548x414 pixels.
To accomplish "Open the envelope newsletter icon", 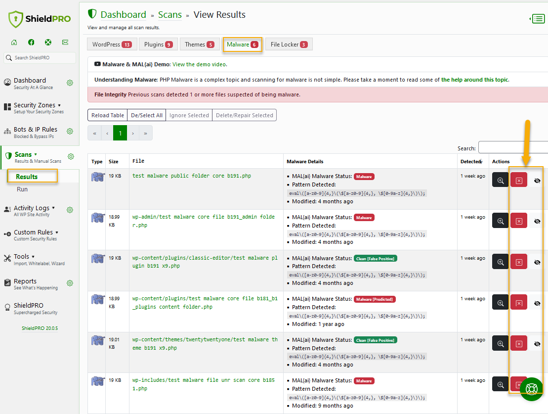I will click(x=65, y=43).
